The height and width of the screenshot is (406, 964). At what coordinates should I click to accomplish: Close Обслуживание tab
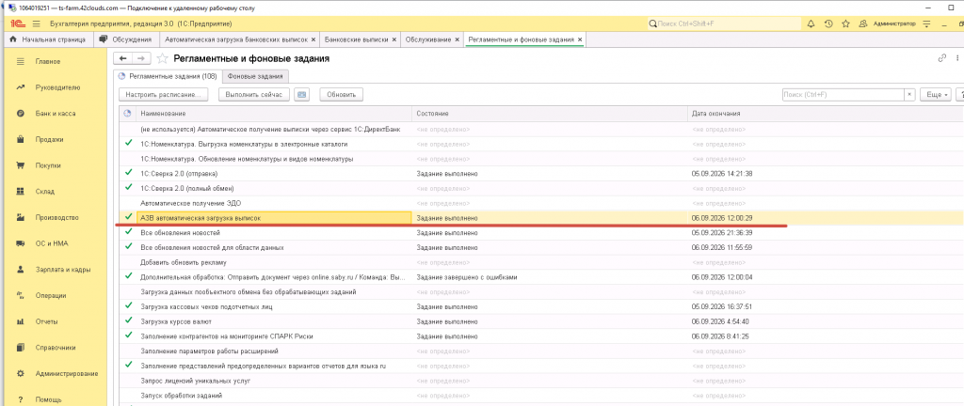(x=457, y=39)
